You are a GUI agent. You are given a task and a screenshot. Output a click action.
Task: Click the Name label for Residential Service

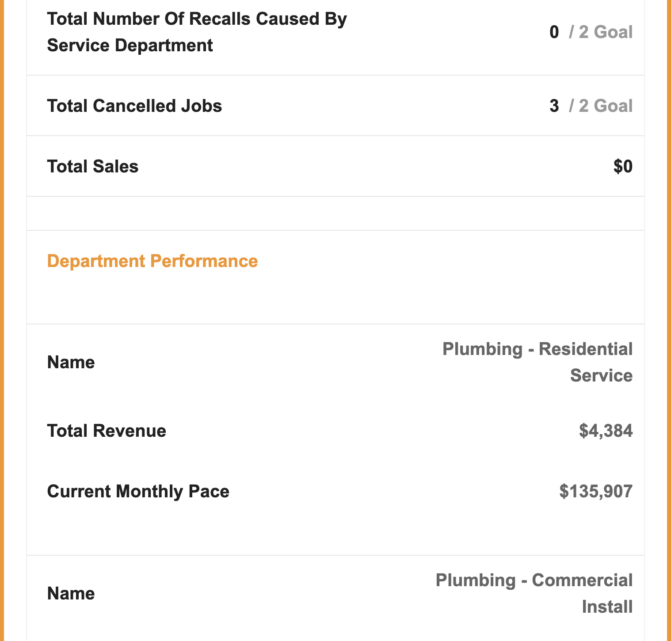[71, 362]
